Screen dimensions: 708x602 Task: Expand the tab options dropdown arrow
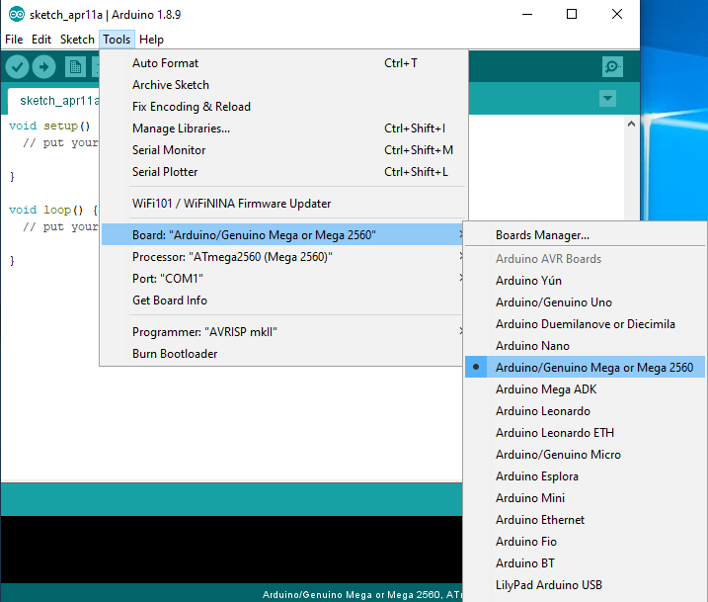pos(607,98)
